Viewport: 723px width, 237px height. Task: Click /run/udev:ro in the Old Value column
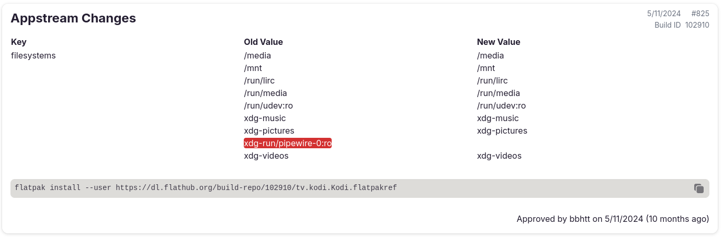tap(268, 105)
